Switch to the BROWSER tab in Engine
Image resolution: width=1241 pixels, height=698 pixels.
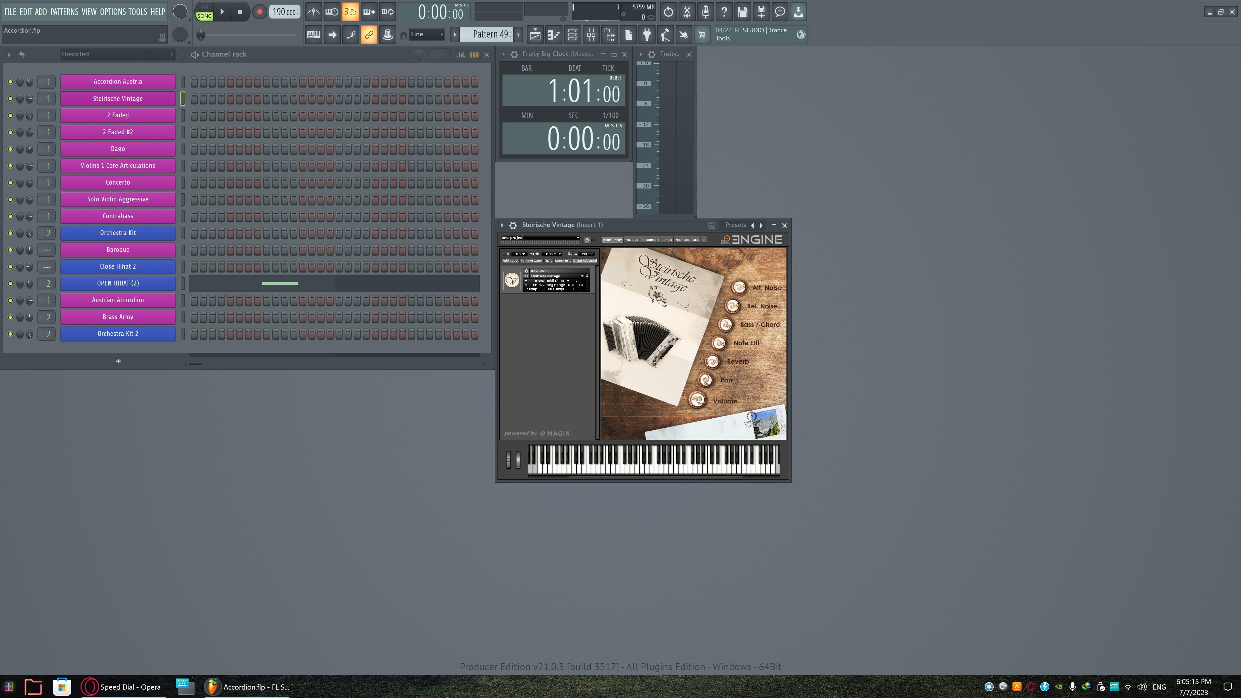650,240
